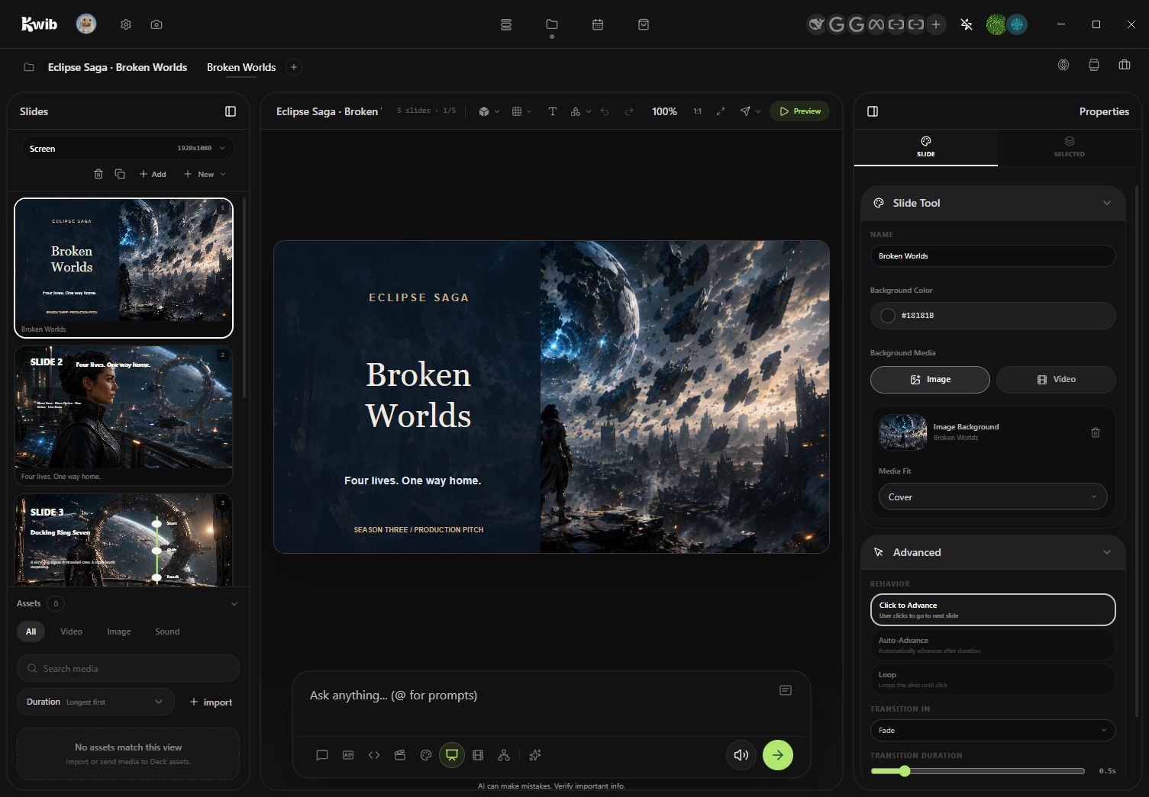Click the Add slide button

pos(153,174)
